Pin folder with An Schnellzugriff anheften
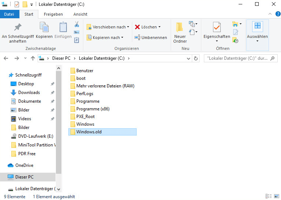Viewport: 281px width, 200px height. click(17, 32)
